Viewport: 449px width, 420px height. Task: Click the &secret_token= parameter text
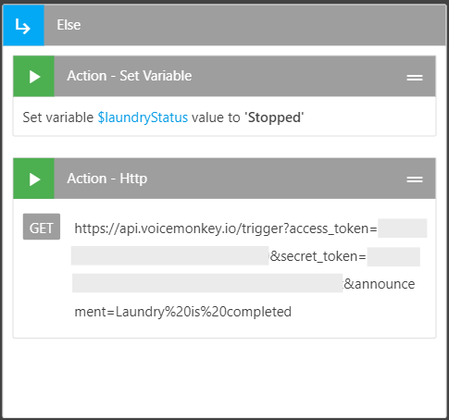pyautogui.click(x=318, y=256)
